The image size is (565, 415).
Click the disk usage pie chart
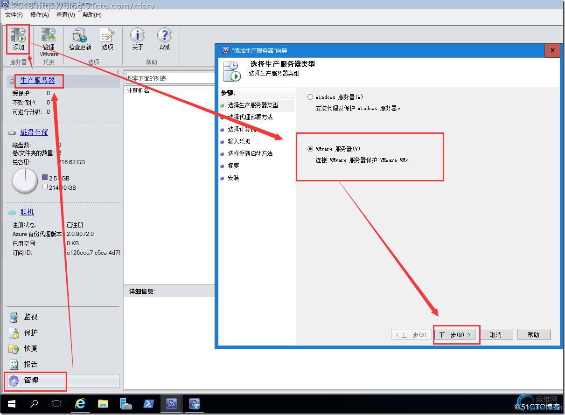click(x=25, y=181)
